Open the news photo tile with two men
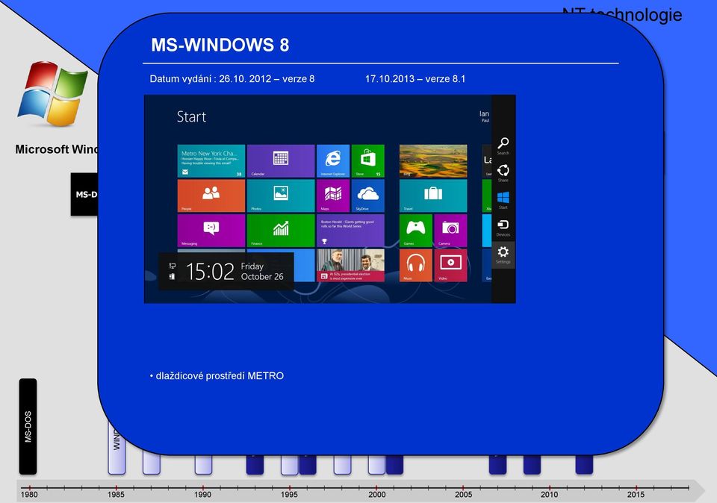 pyautogui.click(x=351, y=265)
